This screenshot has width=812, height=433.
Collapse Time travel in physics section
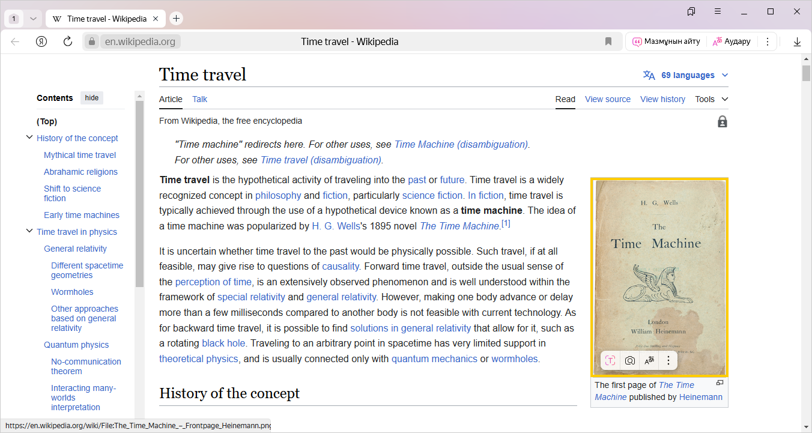[29, 231]
